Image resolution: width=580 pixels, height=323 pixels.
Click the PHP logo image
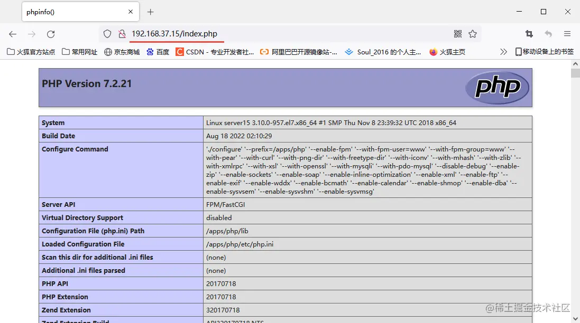pos(497,88)
